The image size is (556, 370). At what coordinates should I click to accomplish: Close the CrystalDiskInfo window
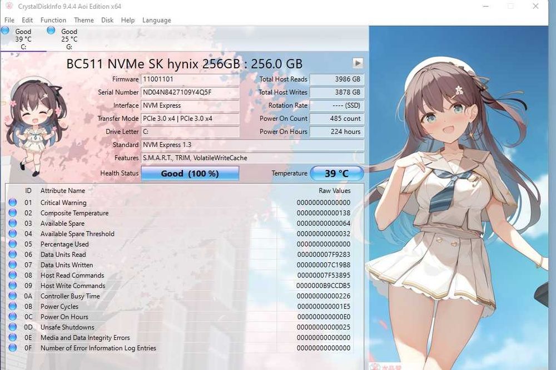[x=535, y=6]
